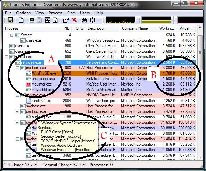
Task: Open System Information from the toolbar icon
Action: [x=32, y=20]
